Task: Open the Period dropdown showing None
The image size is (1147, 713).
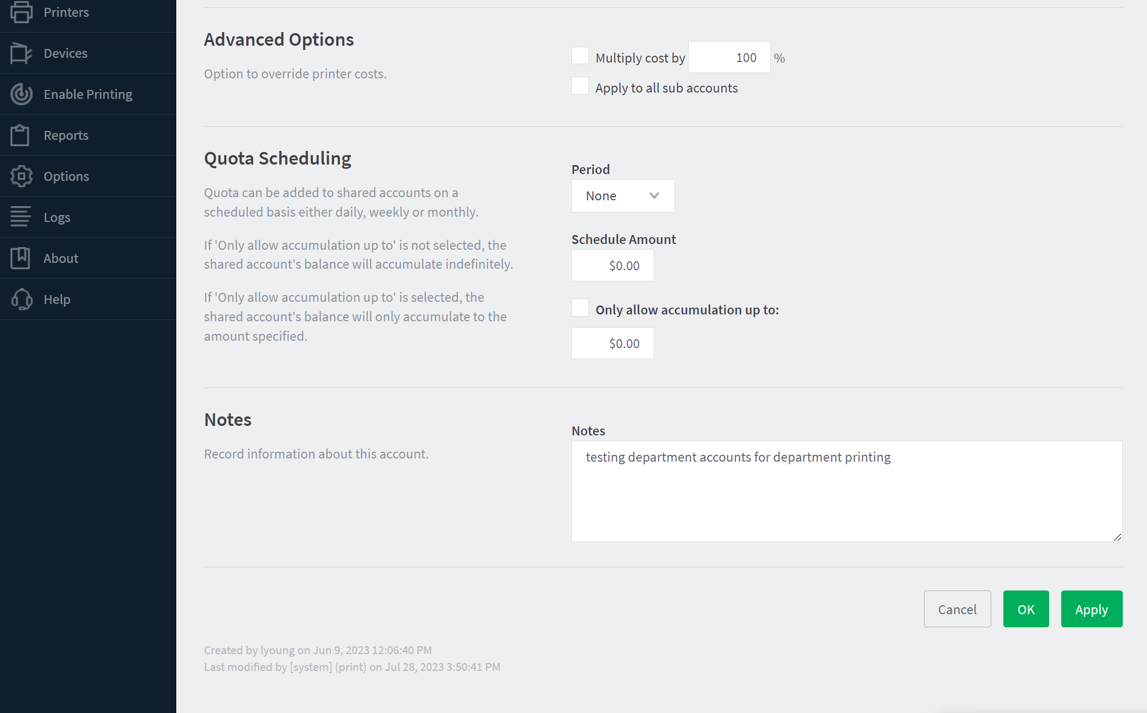Action: [x=623, y=196]
